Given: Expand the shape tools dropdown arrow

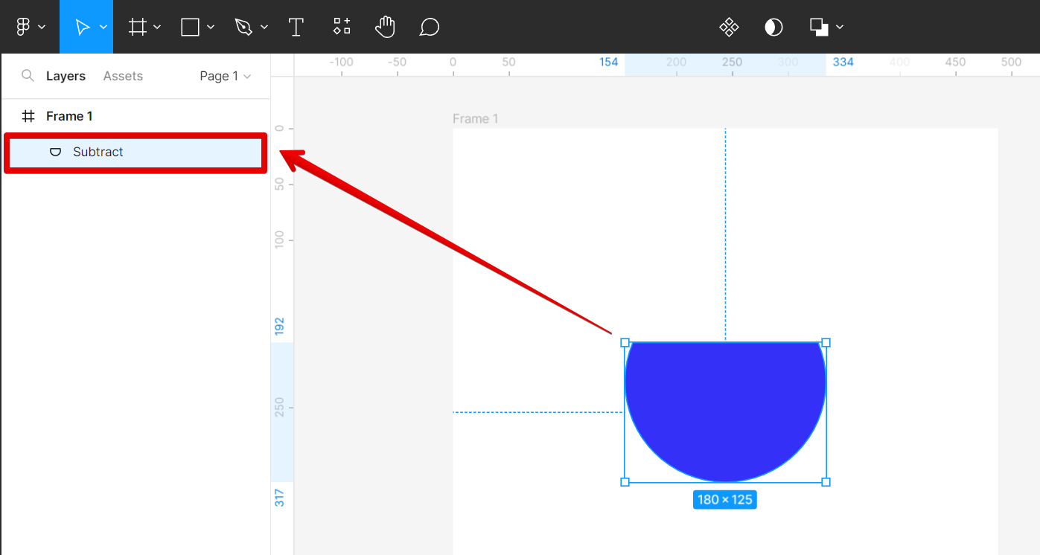Looking at the screenshot, I should pyautogui.click(x=211, y=28).
